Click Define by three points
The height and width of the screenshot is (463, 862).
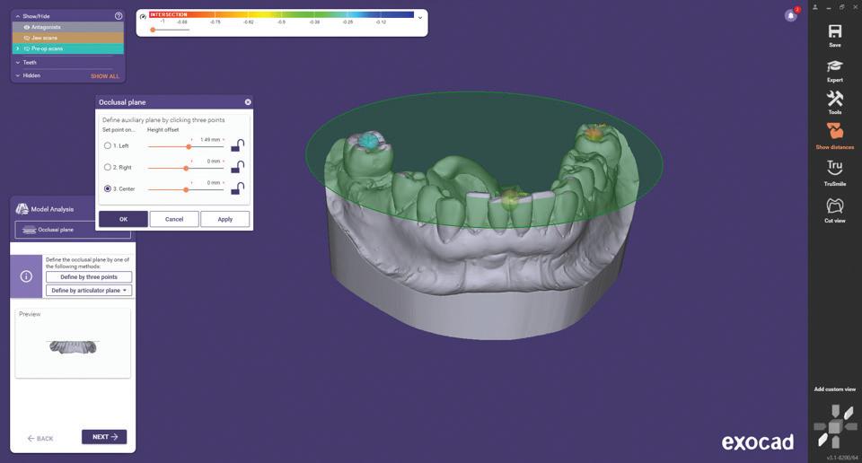pos(89,276)
